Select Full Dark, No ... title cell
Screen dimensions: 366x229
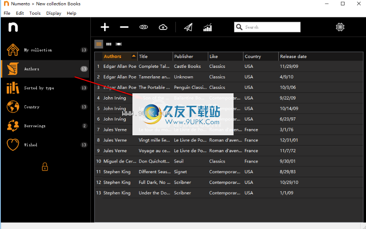tap(154, 182)
